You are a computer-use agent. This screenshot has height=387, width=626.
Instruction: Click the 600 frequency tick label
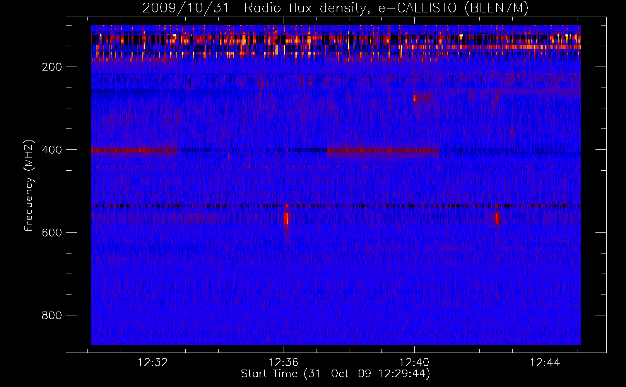coord(52,233)
